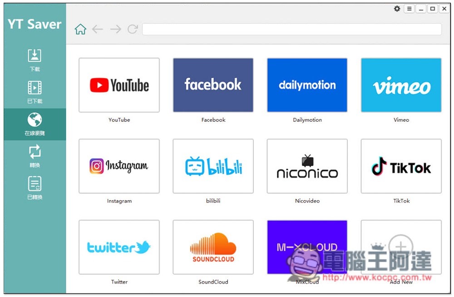
Task: Click the Add New plus tile
Action: [x=401, y=247]
